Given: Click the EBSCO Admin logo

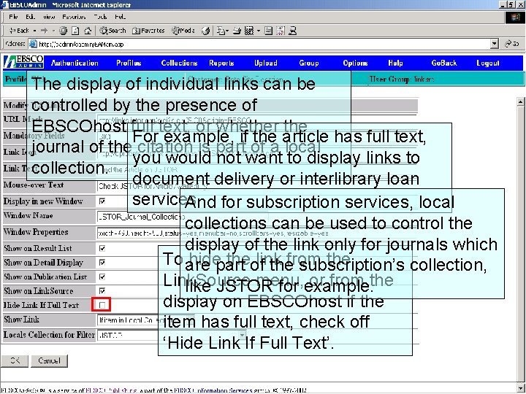Looking at the screenshot, I should (23, 62).
